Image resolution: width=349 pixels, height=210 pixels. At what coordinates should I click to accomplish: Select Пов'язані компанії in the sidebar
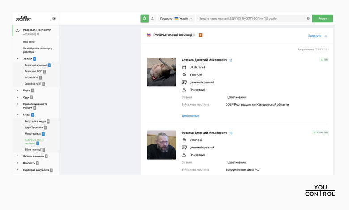(36, 65)
